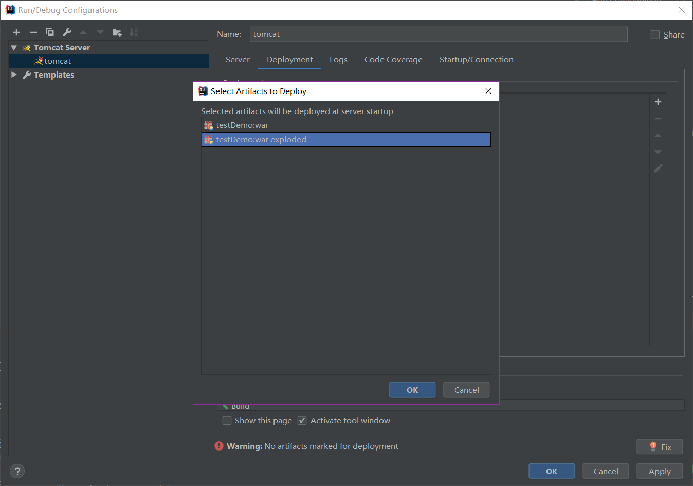Enable the Share checkbox
Screen dimensions: 693x486
click(655, 34)
